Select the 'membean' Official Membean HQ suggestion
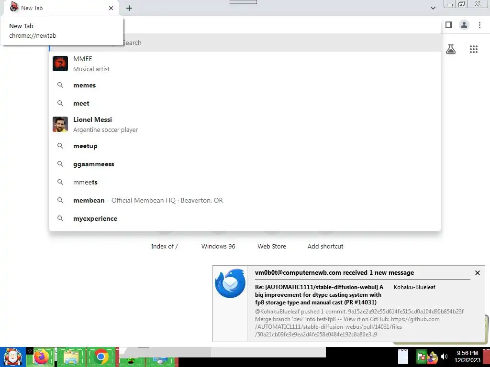This screenshot has width=490, height=367. (245, 200)
